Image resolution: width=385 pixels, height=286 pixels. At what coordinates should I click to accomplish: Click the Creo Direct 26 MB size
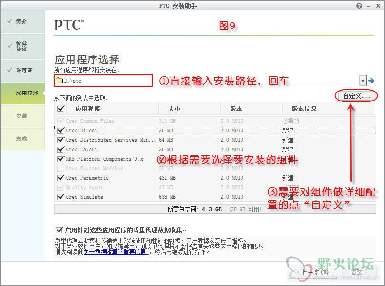pos(166,130)
